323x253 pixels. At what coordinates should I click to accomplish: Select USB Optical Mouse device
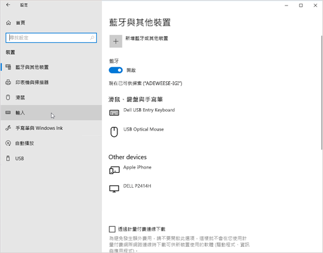point(143,129)
